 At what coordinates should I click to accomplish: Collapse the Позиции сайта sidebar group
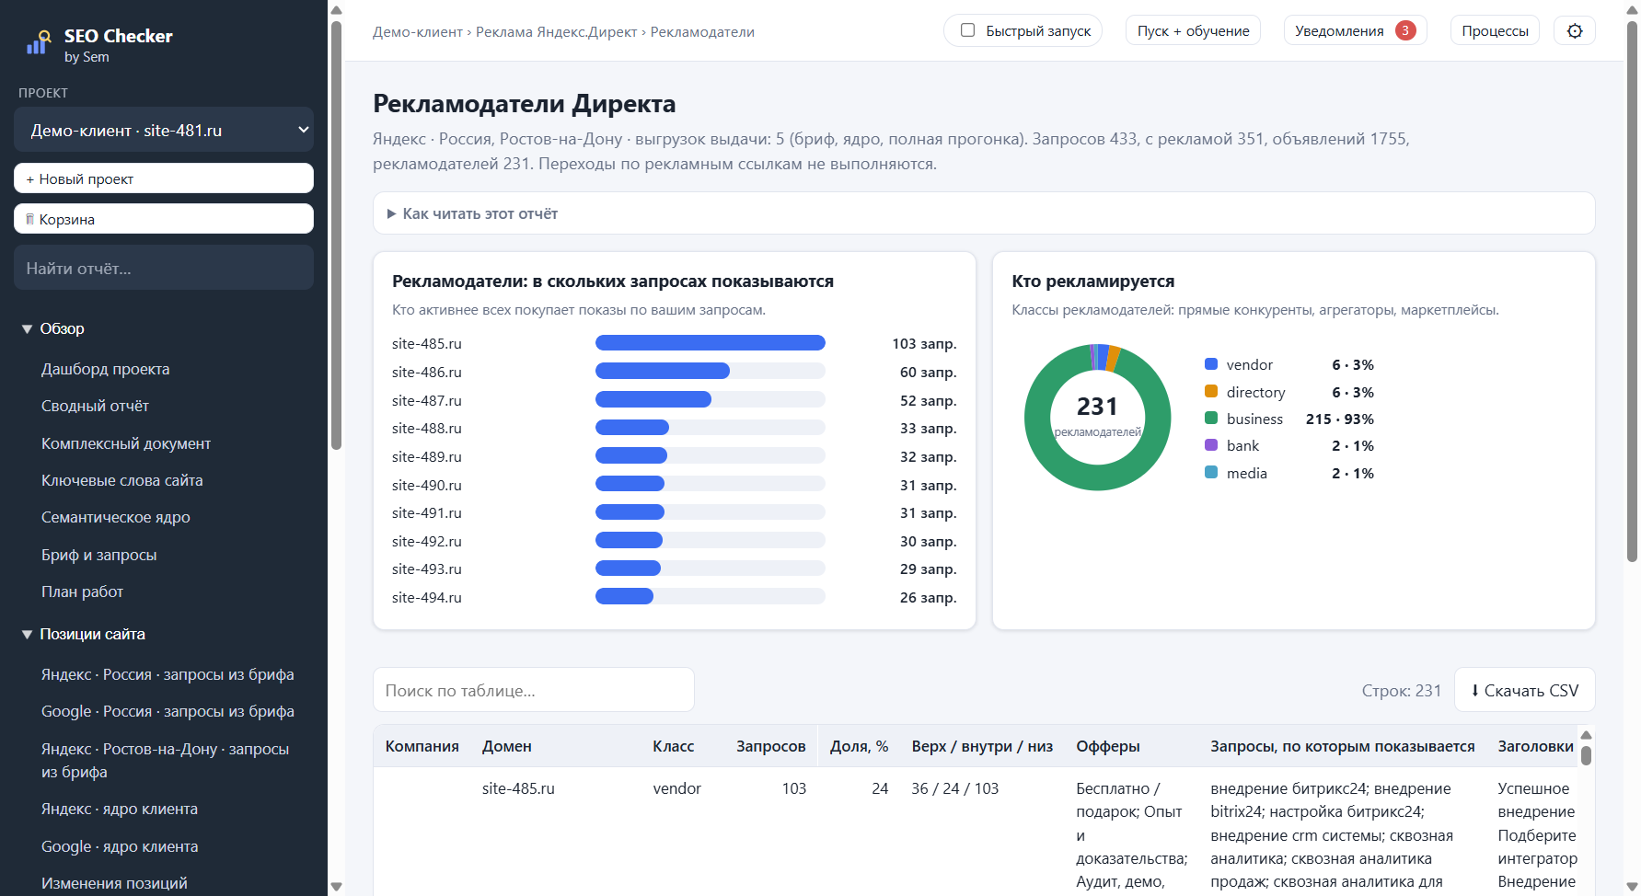pos(83,634)
